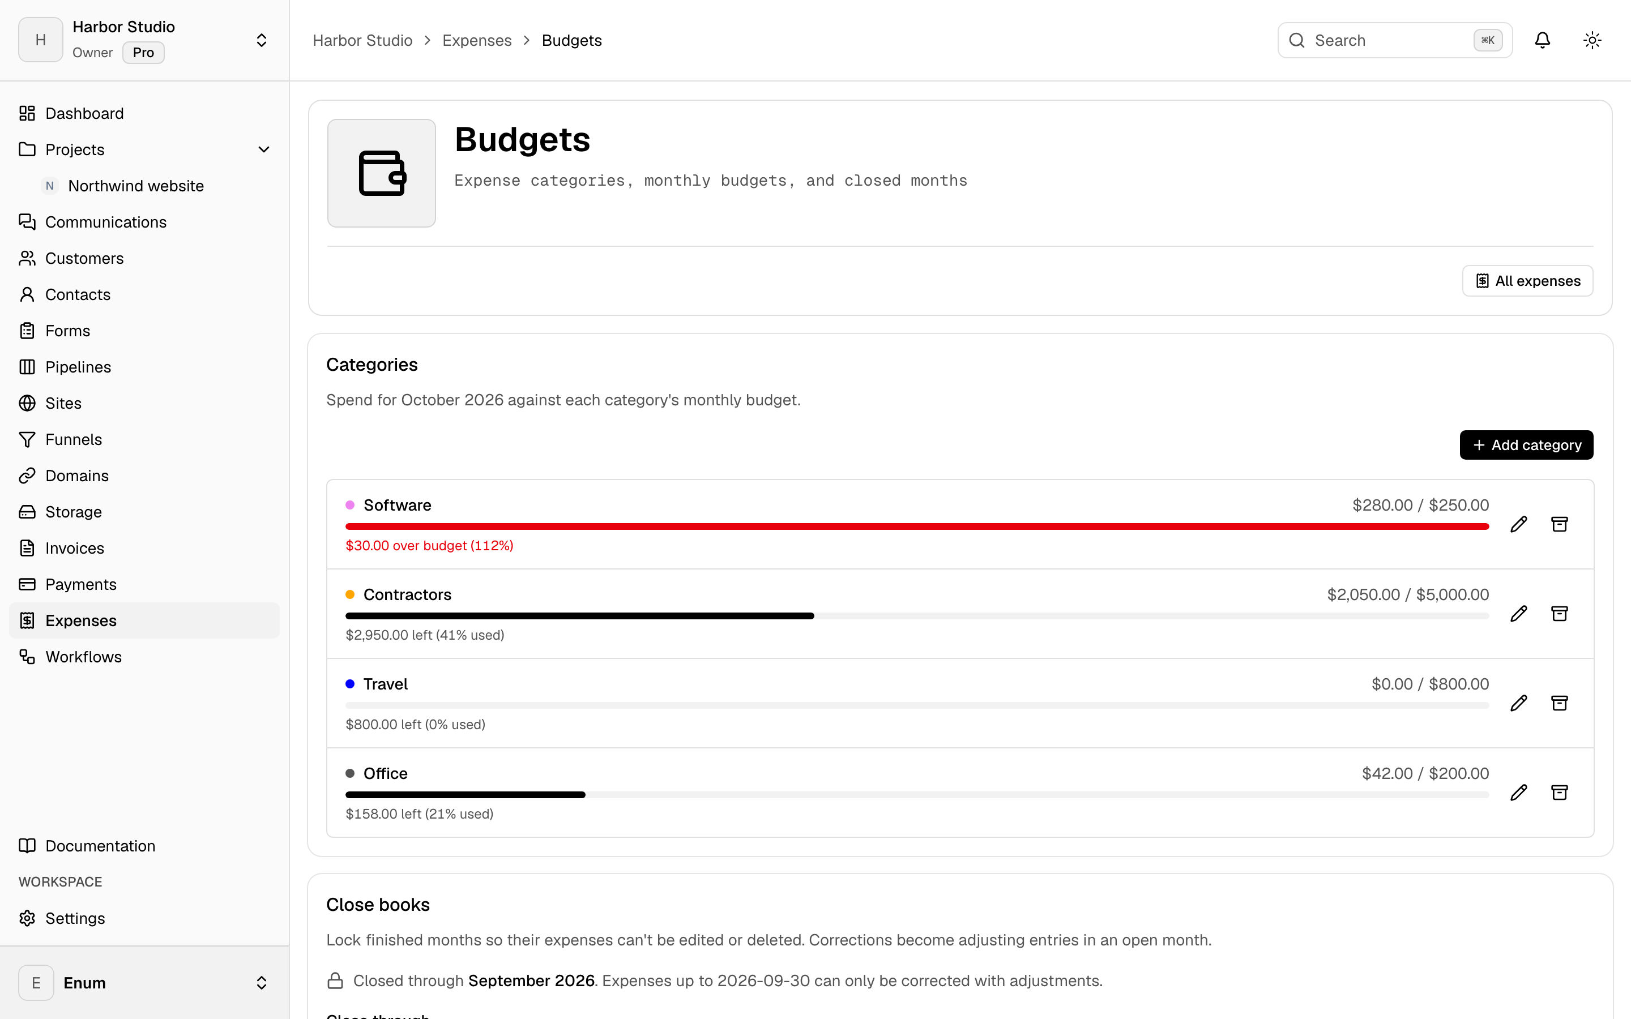Open Storage section

pyautogui.click(x=144, y=512)
